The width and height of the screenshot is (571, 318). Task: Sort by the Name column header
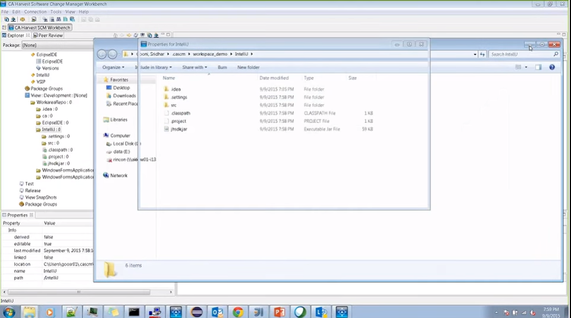(168, 78)
